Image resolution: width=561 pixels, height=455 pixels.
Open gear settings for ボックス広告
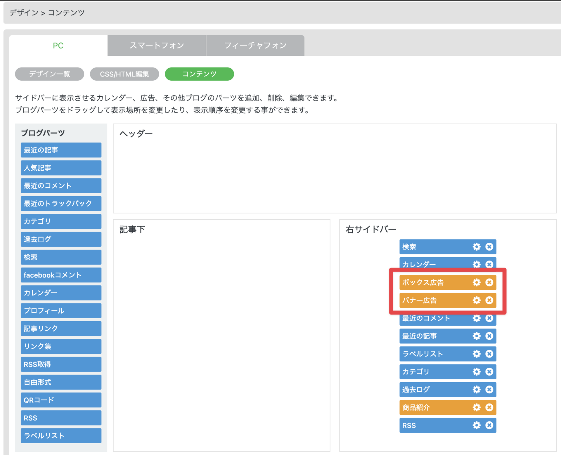(476, 282)
